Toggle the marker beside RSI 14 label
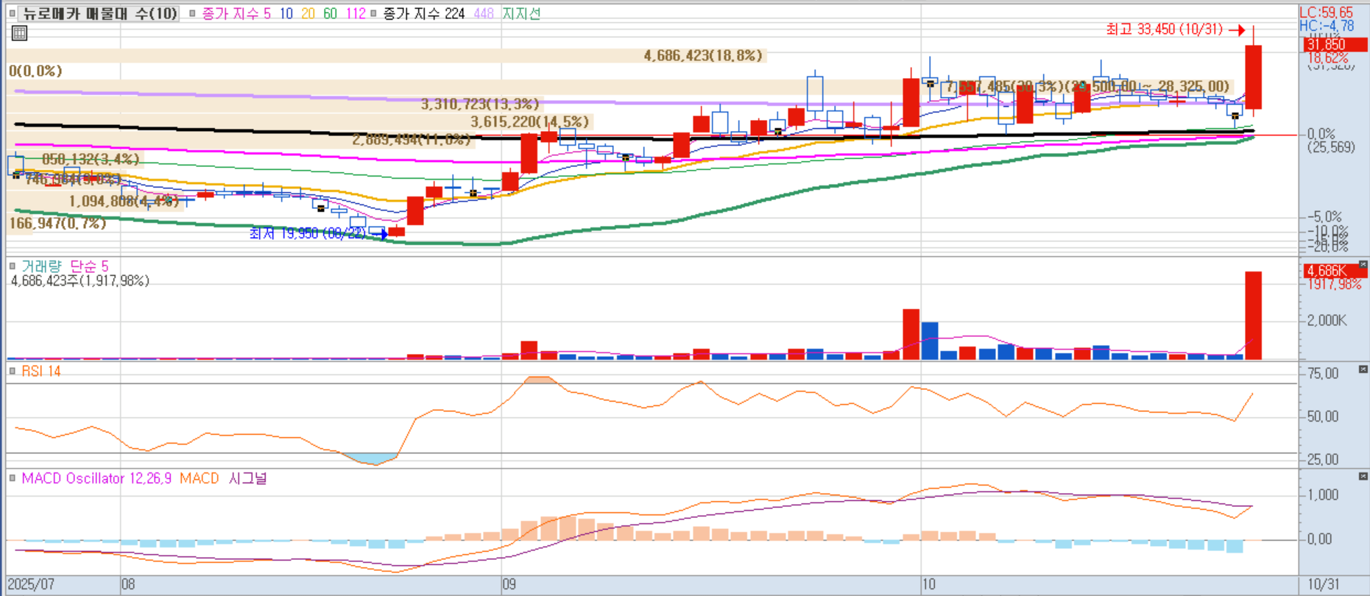 click(x=12, y=372)
